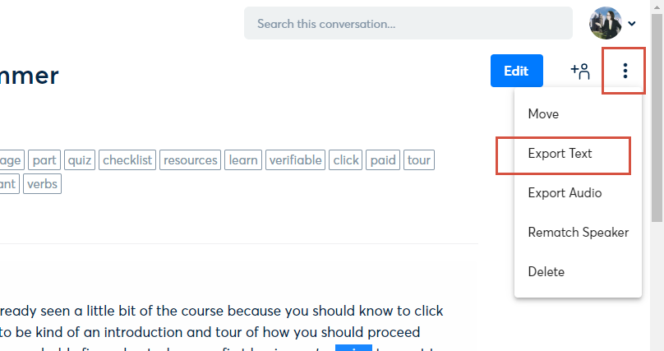Open the three-dot more options menu
The height and width of the screenshot is (351, 664).
tap(625, 72)
